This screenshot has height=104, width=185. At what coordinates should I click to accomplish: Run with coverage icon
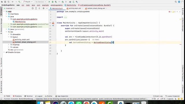click(56, 2)
